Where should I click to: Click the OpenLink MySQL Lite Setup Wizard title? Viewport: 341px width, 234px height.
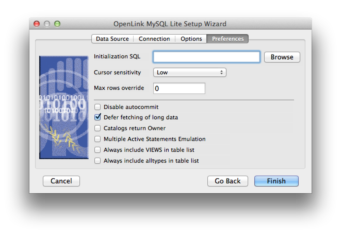point(170,24)
